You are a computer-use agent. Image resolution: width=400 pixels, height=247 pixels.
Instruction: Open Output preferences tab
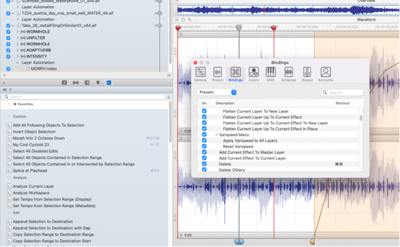pyautogui.click(x=307, y=74)
